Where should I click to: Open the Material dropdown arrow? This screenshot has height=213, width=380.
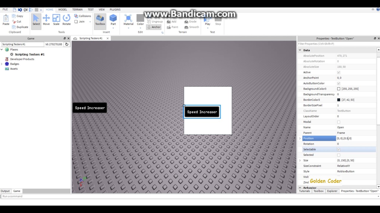[129, 28]
